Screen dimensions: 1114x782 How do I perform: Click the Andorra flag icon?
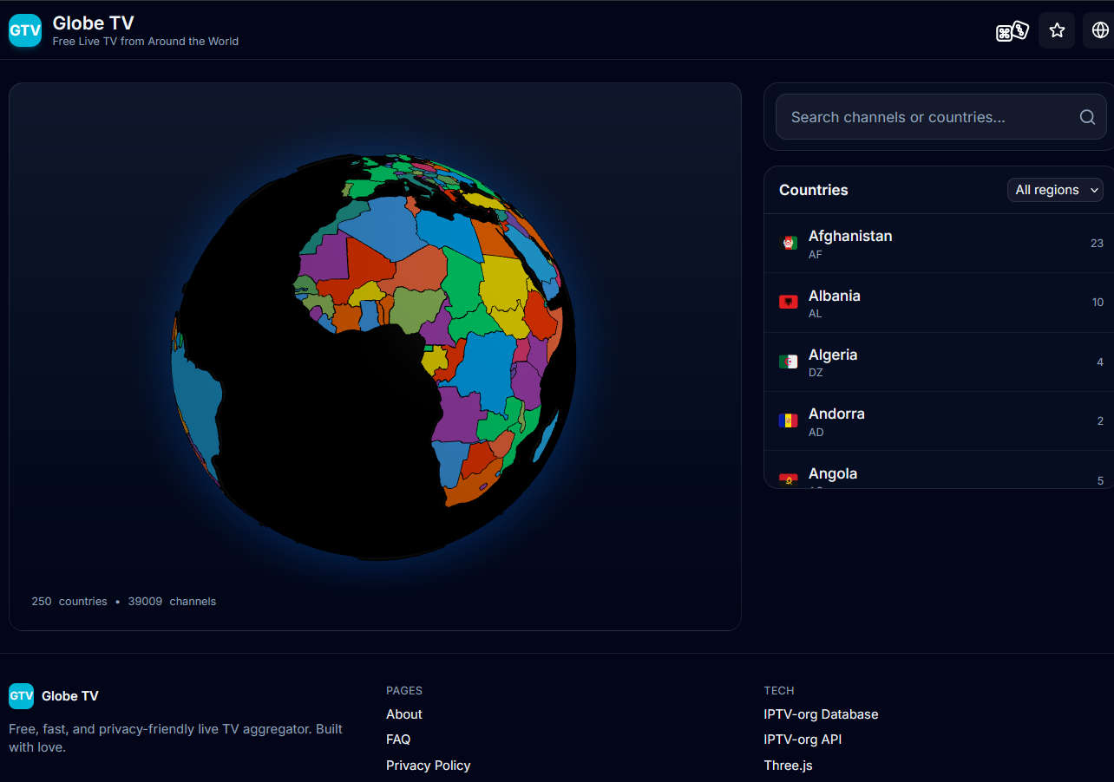(788, 420)
